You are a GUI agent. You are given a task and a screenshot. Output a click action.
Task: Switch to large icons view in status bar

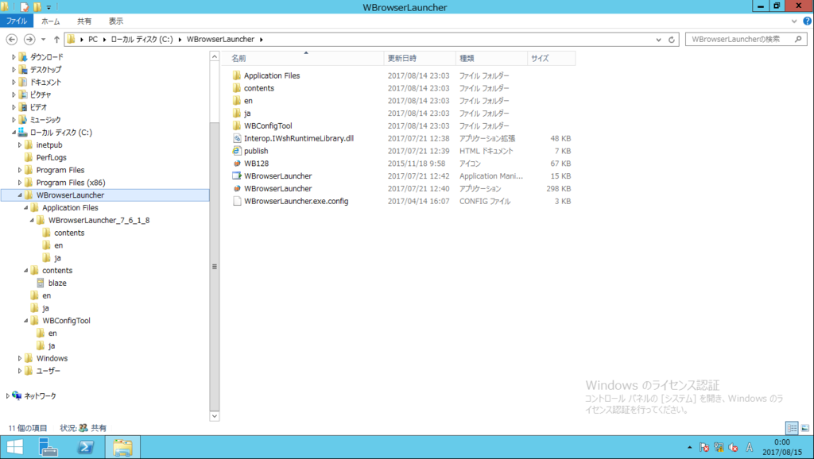click(x=804, y=428)
